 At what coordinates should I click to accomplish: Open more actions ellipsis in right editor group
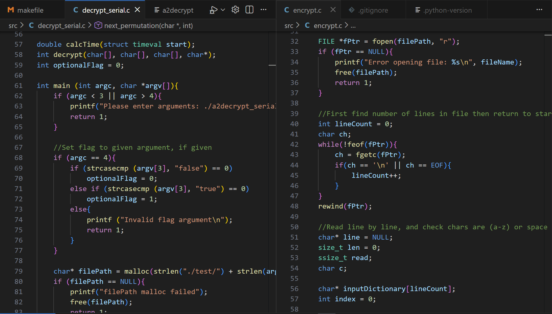pyautogui.click(x=539, y=10)
